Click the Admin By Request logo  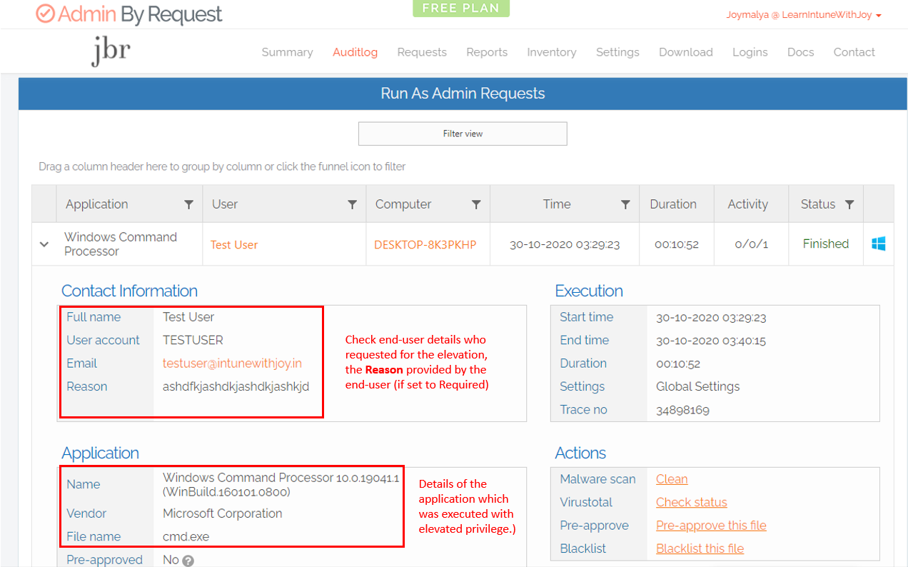coord(129,14)
